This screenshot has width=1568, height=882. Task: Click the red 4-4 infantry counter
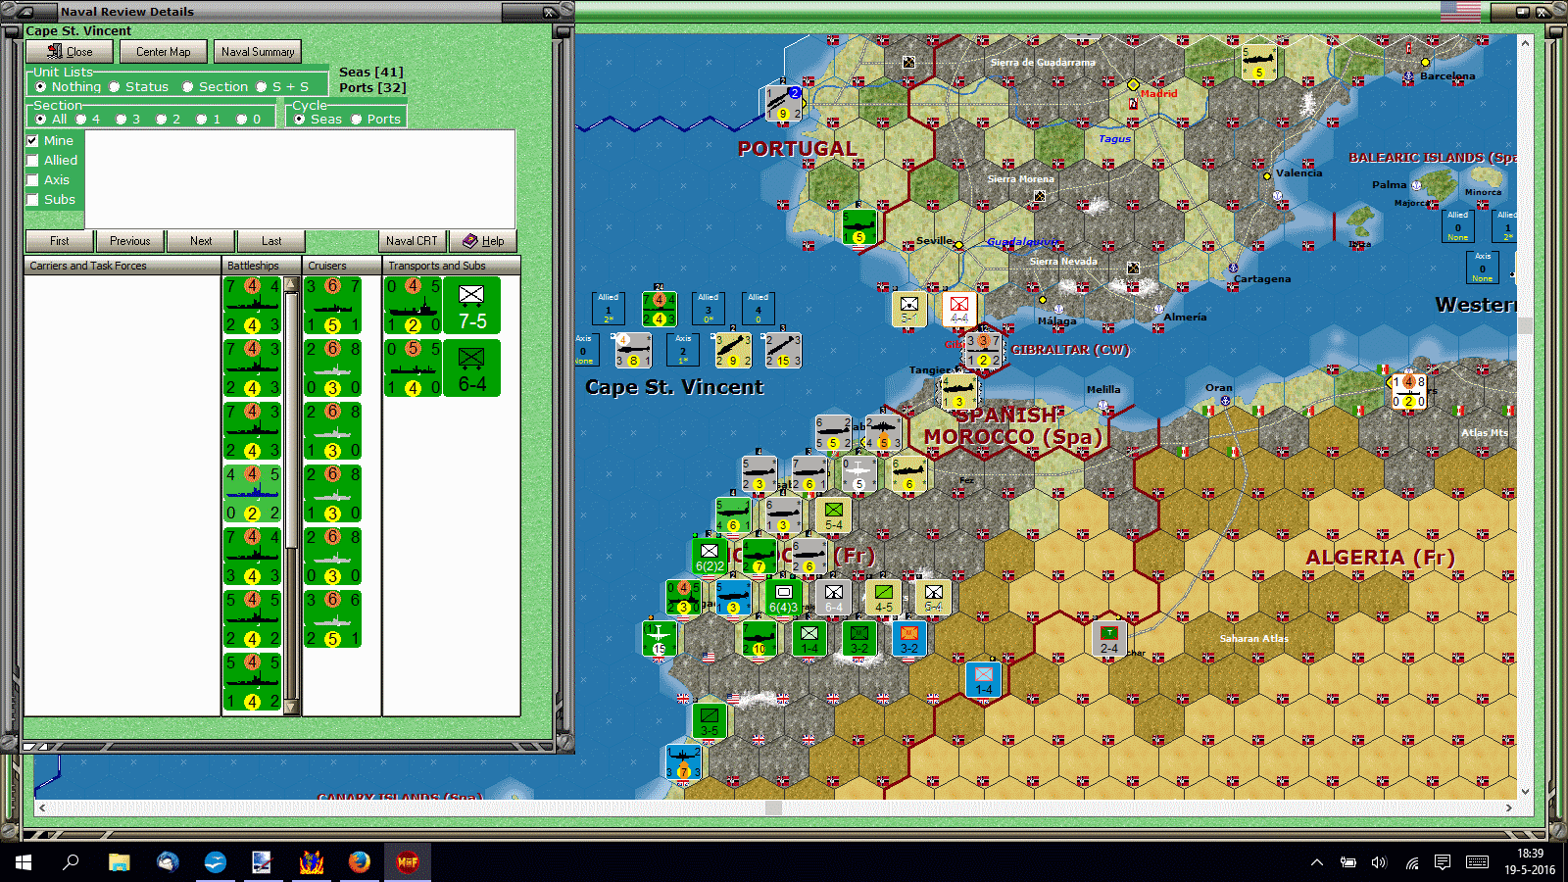coord(958,309)
